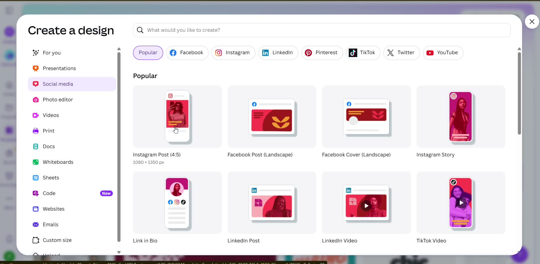Click the sidebar scroll up arrow
The height and width of the screenshot is (264, 540).
[119, 49]
